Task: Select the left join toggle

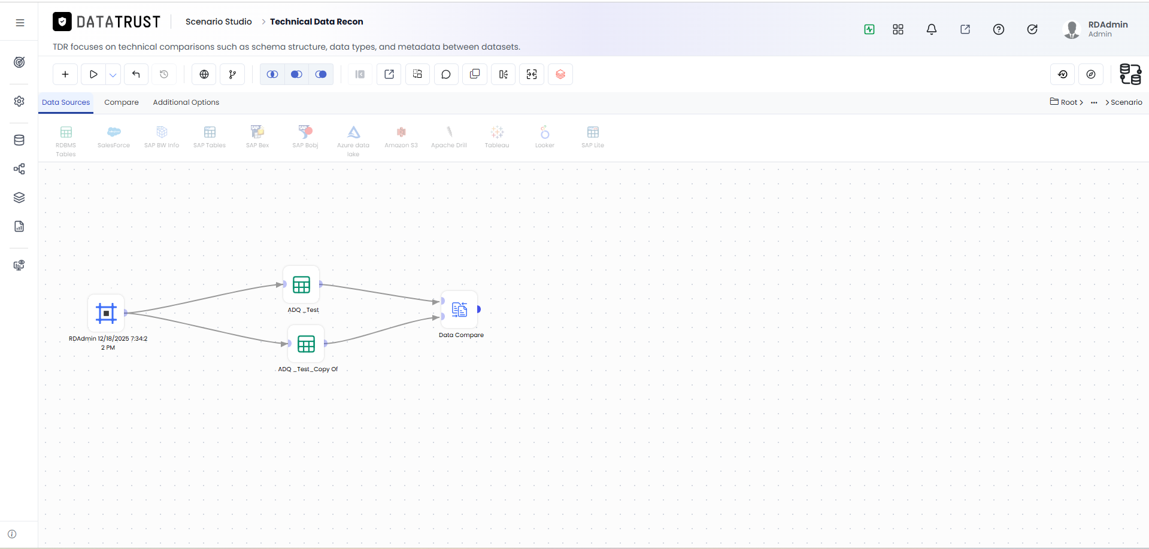Action: 296,74
